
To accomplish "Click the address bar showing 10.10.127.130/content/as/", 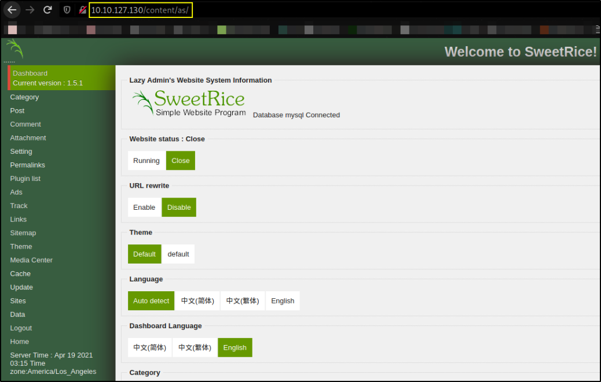I will pos(141,10).
